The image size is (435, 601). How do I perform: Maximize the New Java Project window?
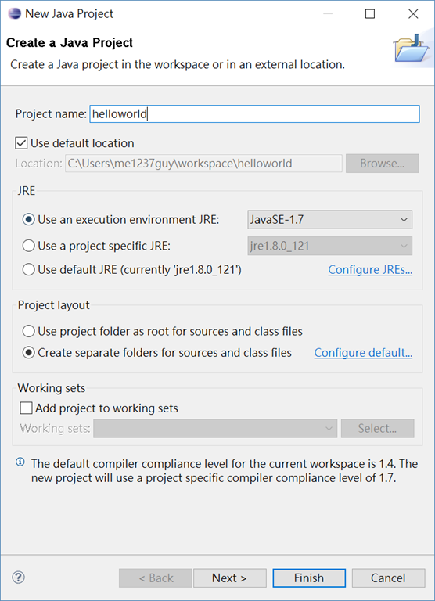click(x=370, y=14)
